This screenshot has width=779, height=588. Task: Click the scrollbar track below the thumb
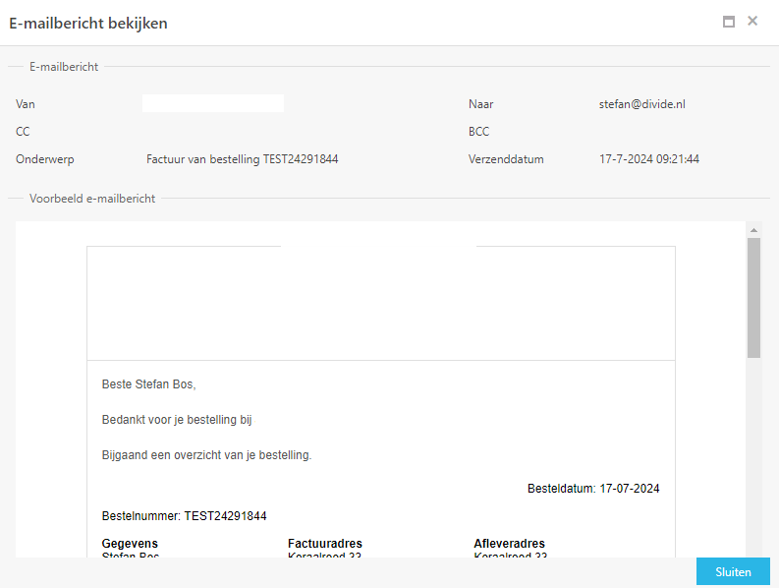[753, 456]
